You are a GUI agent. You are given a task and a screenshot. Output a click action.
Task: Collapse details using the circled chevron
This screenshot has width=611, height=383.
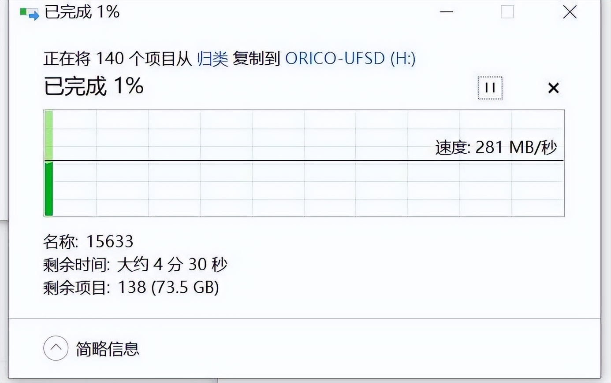56,348
